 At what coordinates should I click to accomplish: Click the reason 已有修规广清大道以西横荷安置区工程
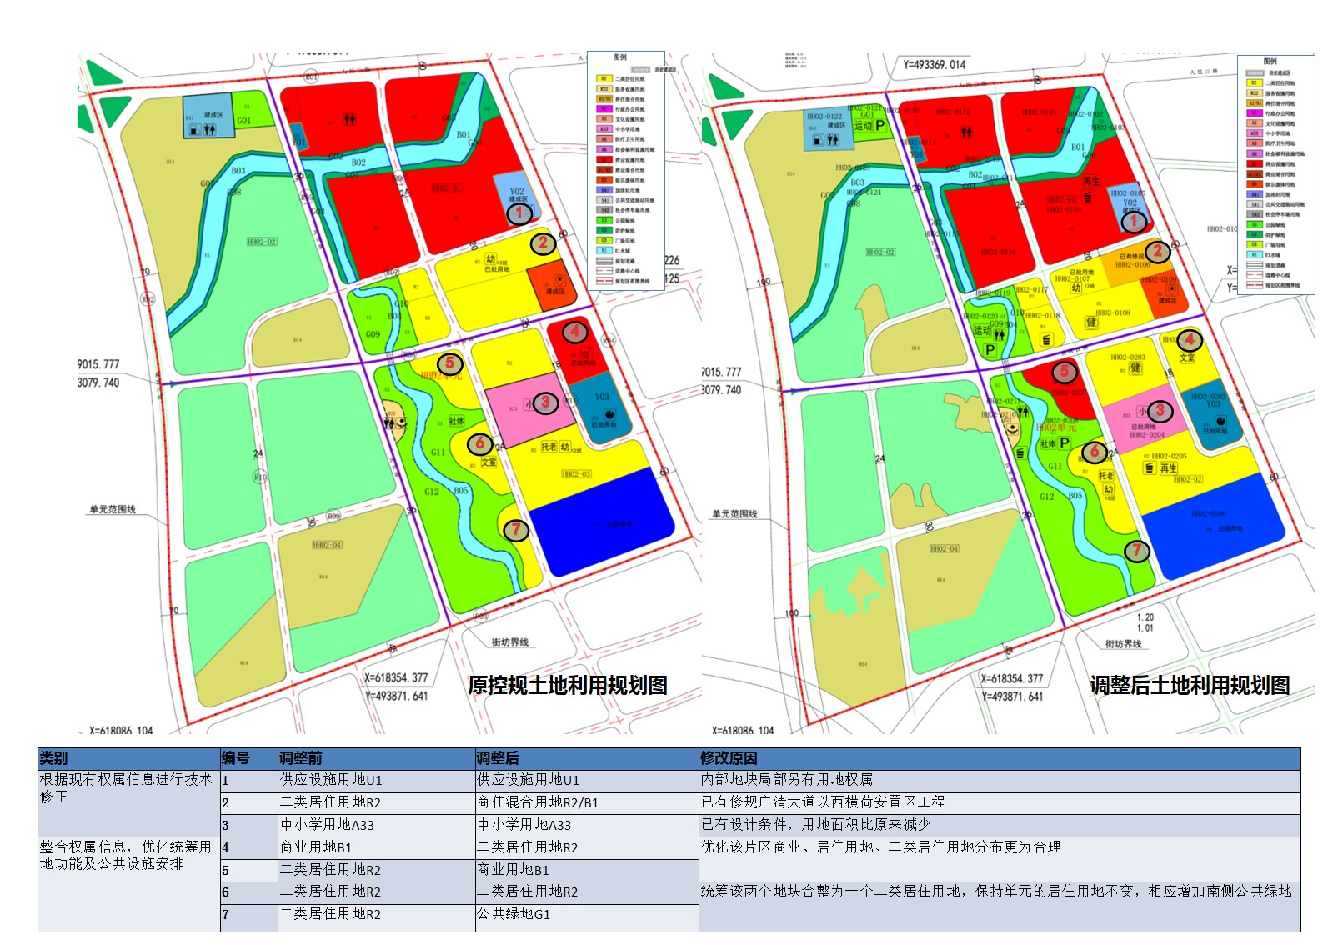[823, 802]
